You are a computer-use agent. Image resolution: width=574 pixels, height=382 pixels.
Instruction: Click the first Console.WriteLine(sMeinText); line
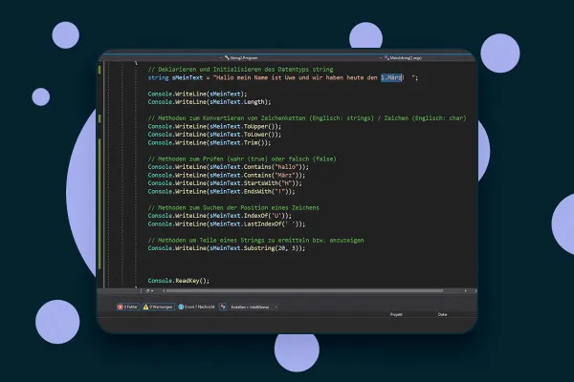(197, 94)
